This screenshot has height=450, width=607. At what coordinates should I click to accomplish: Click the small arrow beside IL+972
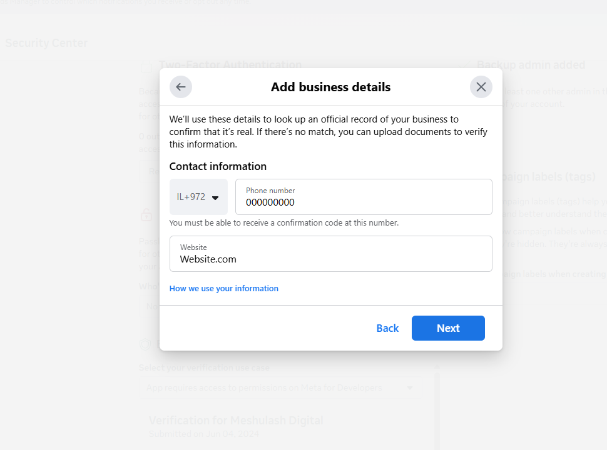coord(215,197)
